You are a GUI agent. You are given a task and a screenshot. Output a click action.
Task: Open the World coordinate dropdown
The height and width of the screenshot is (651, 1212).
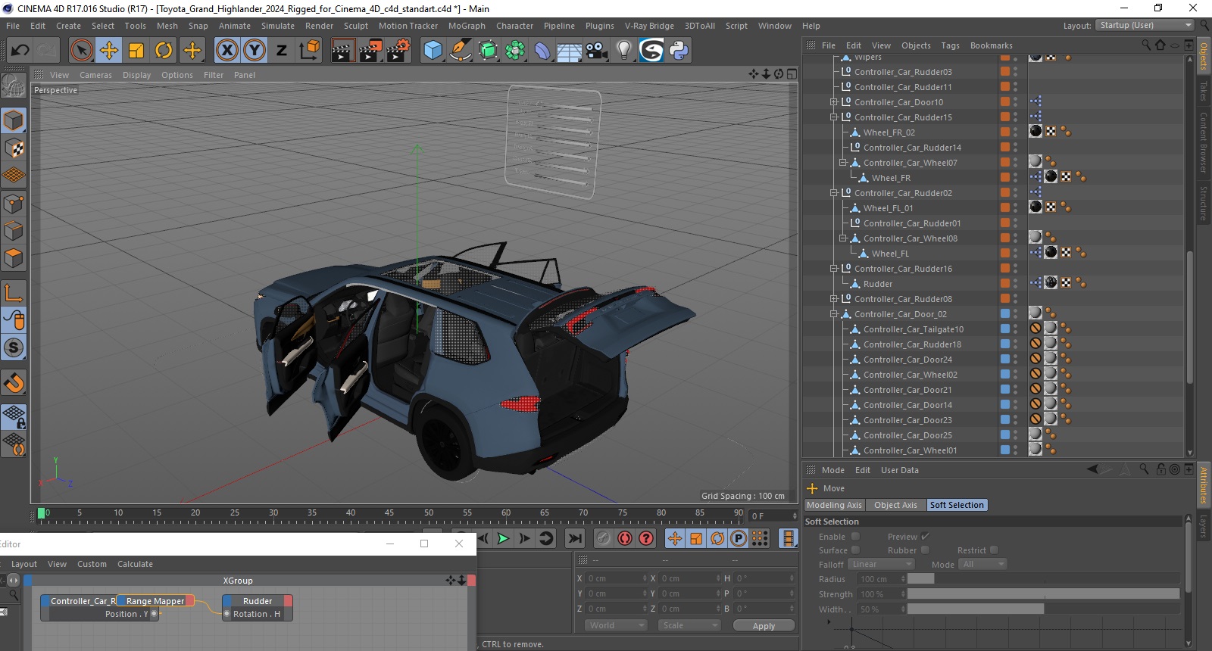click(616, 625)
